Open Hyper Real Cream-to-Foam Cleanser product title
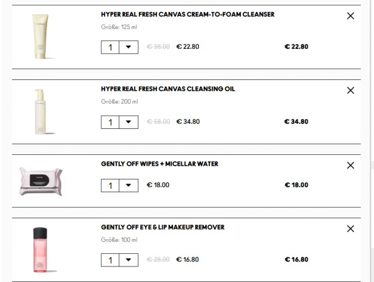The width and height of the screenshot is (374, 282). 188,14
